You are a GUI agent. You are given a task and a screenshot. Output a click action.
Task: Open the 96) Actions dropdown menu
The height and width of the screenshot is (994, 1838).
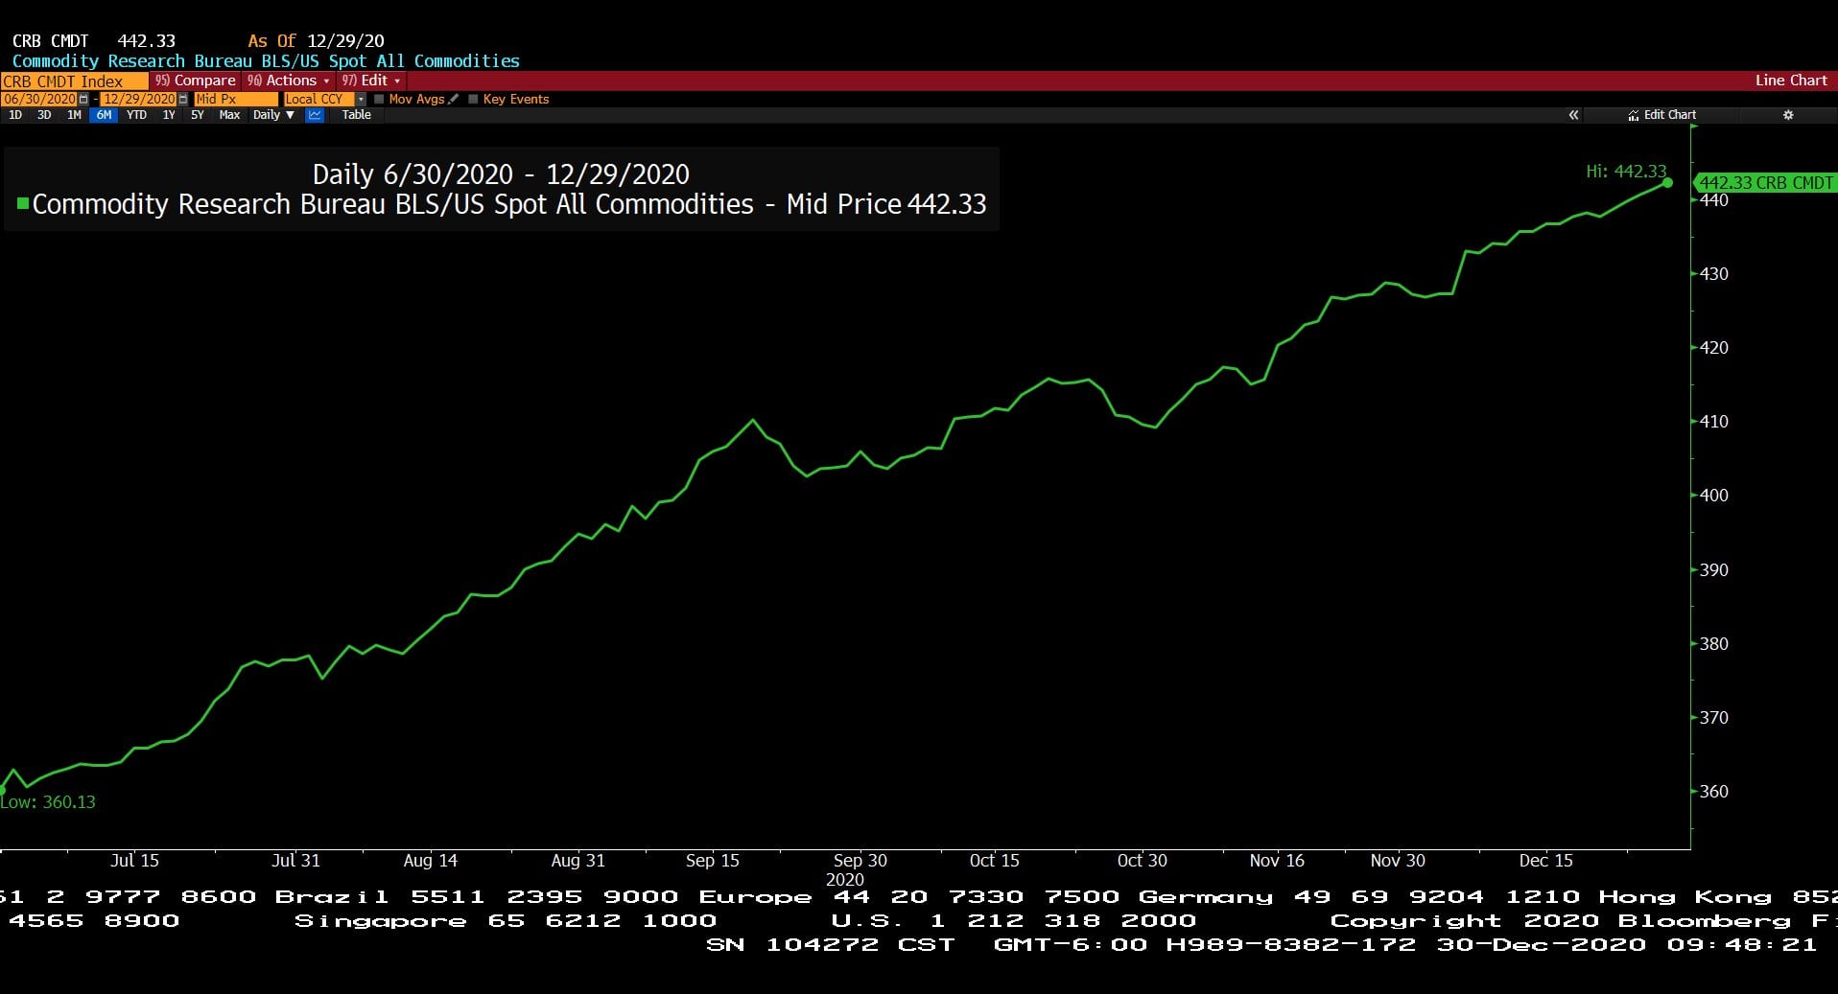coord(288,81)
